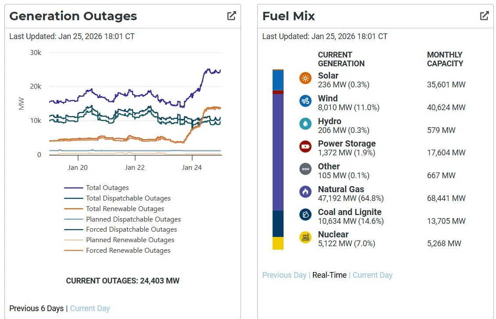The height and width of the screenshot is (319, 496).
Task: Toggle the Forced Dispatchable Outages series
Action: click(131, 229)
